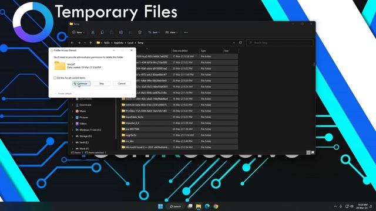This screenshot has height=211, width=376.
Task: Expand the Storage (D:) chevron
Action: (73, 136)
